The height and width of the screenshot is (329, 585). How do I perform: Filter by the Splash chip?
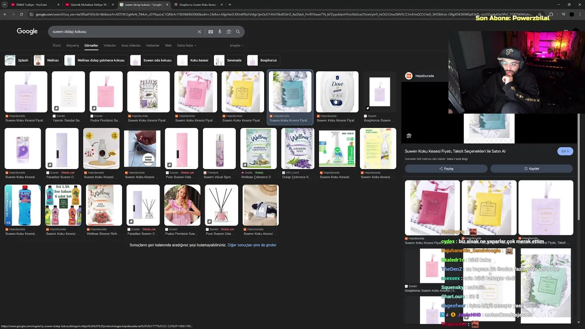pyautogui.click(x=18, y=60)
